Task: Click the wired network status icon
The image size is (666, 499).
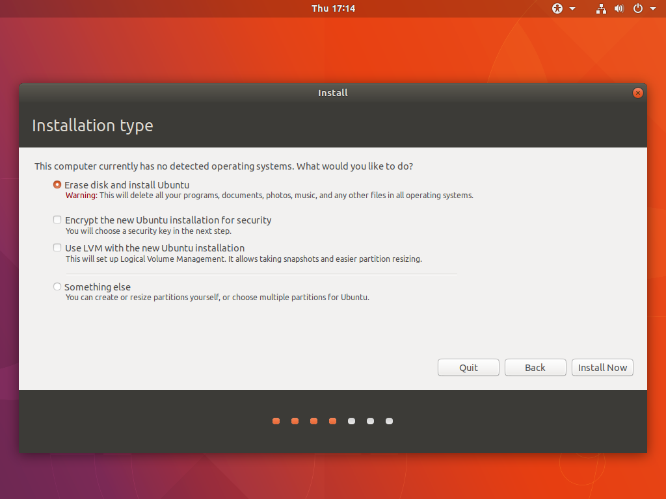Action: click(601, 8)
